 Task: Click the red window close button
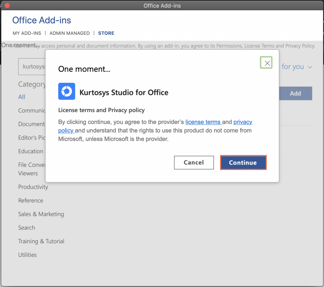click(7, 6)
